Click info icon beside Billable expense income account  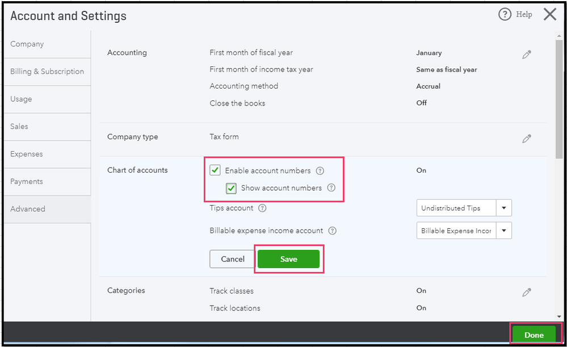pos(333,231)
